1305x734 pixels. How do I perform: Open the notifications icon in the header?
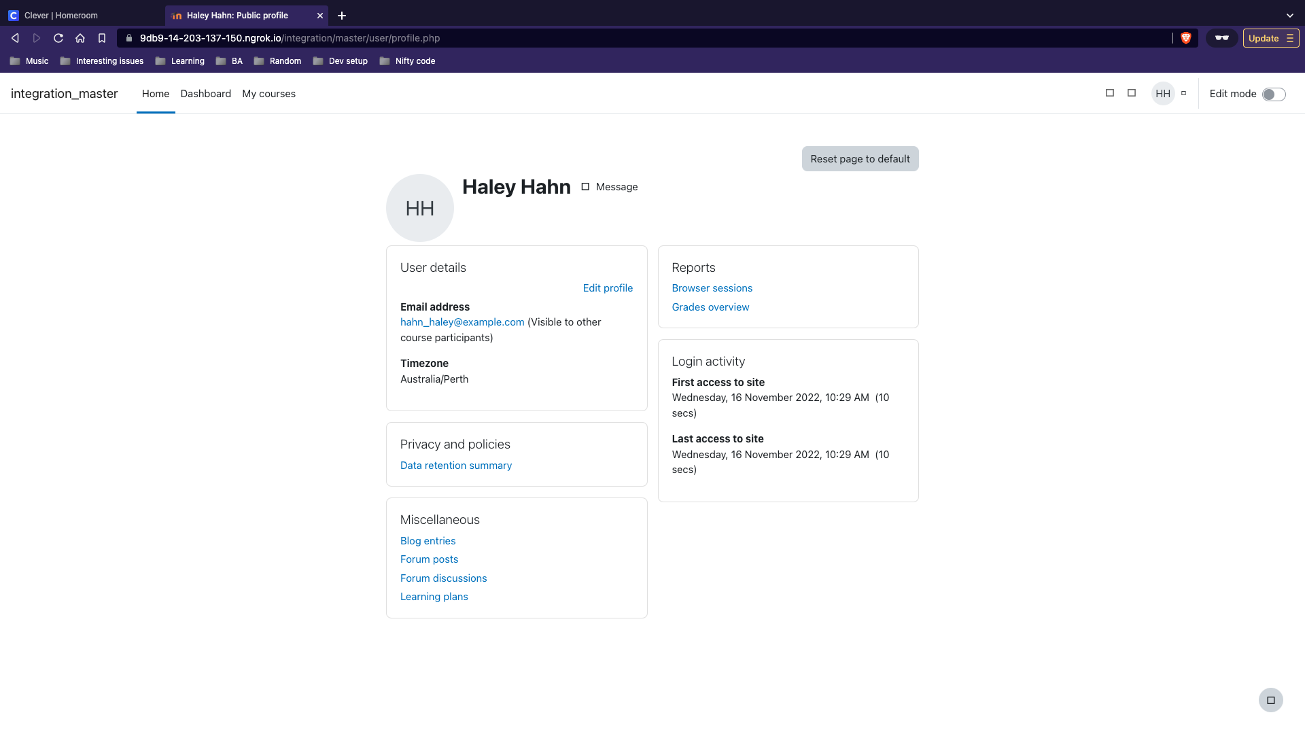click(1110, 93)
